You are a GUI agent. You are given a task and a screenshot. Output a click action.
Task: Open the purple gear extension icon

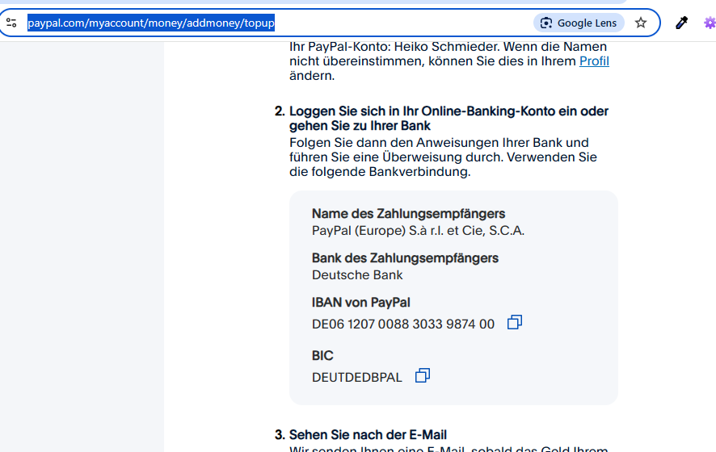tap(710, 23)
